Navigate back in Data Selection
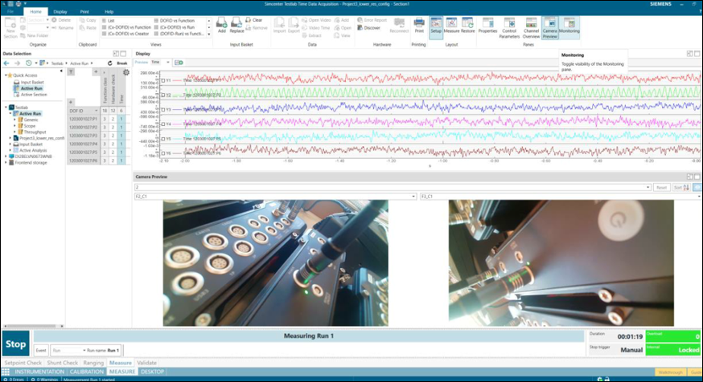703x382 pixels. (6, 63)
